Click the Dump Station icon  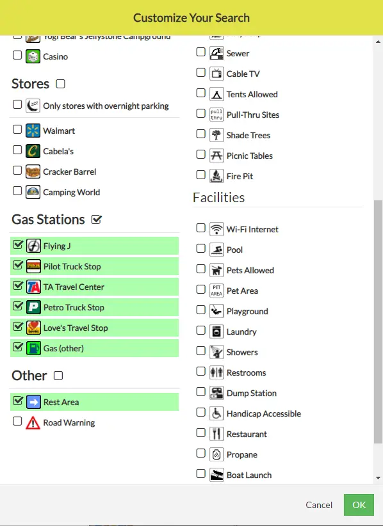[216, 393]
